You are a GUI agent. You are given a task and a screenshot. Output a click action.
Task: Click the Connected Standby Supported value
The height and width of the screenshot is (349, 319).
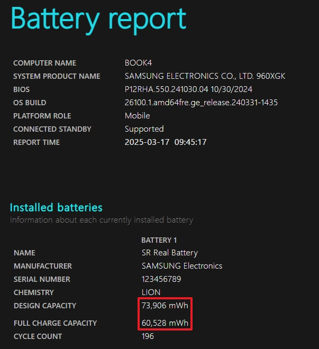(144, 130)
